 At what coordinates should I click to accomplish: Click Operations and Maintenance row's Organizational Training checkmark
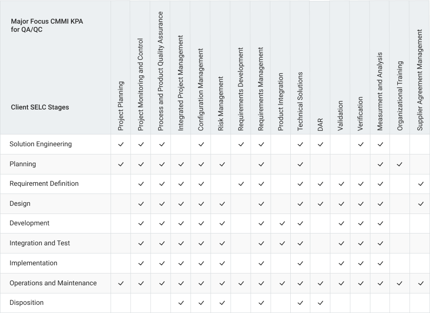pyautogui.click(x=400, y=283)
